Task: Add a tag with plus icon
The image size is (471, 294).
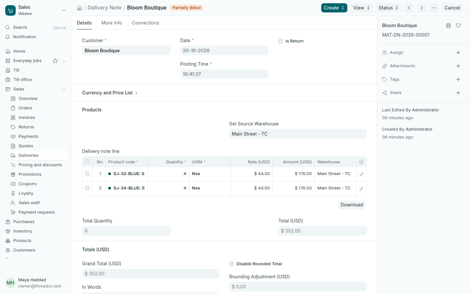Action: point(458,79)
